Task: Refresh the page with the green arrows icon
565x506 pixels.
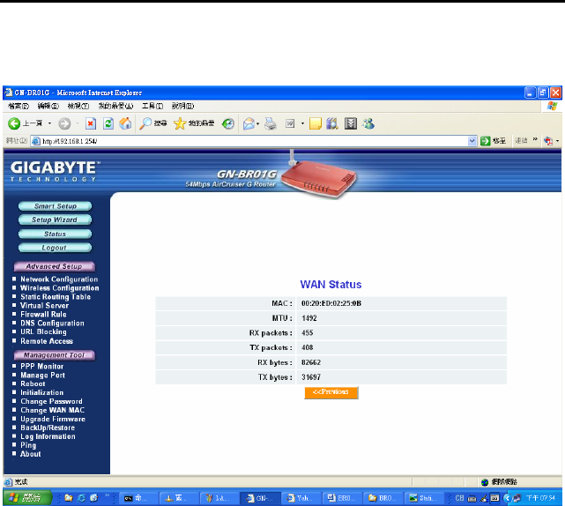Action: pos(108,123)
